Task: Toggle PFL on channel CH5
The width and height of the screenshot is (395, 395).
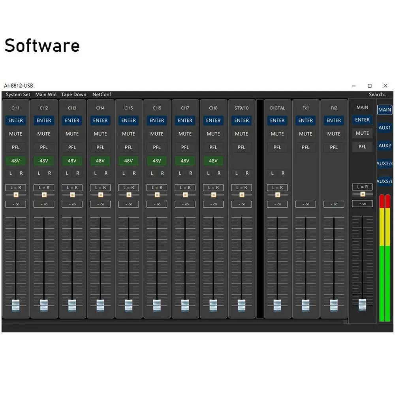Action: coord(128,147)
